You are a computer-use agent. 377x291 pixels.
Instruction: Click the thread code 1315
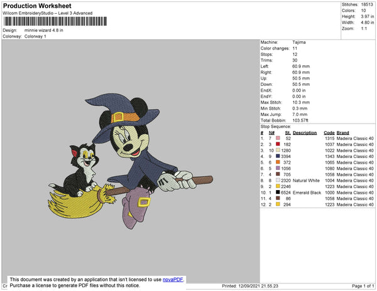330,139
